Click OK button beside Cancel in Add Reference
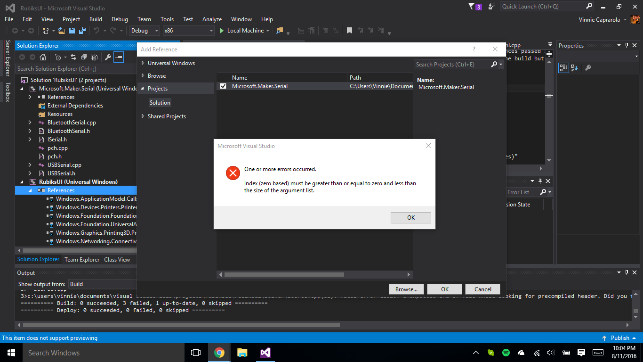This screenshot has height=362, width=643. tap(444, 289)
